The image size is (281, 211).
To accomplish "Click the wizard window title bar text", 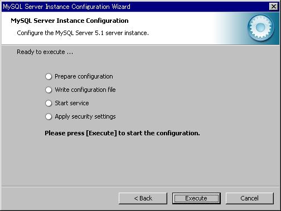I will point(66,7).
